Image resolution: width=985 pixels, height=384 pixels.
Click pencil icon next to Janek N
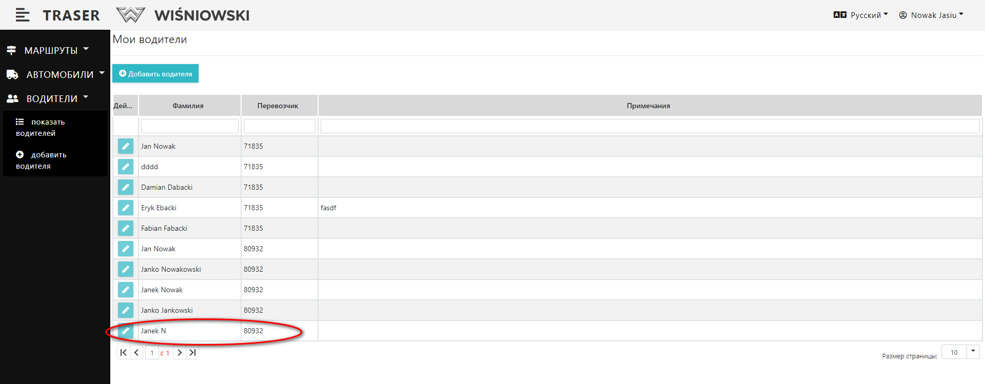(x=126, y=331)
